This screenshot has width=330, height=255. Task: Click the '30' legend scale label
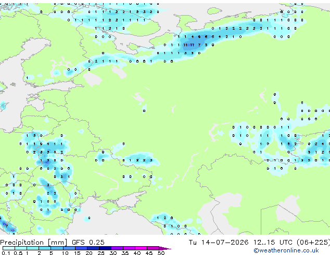point(113,253)
